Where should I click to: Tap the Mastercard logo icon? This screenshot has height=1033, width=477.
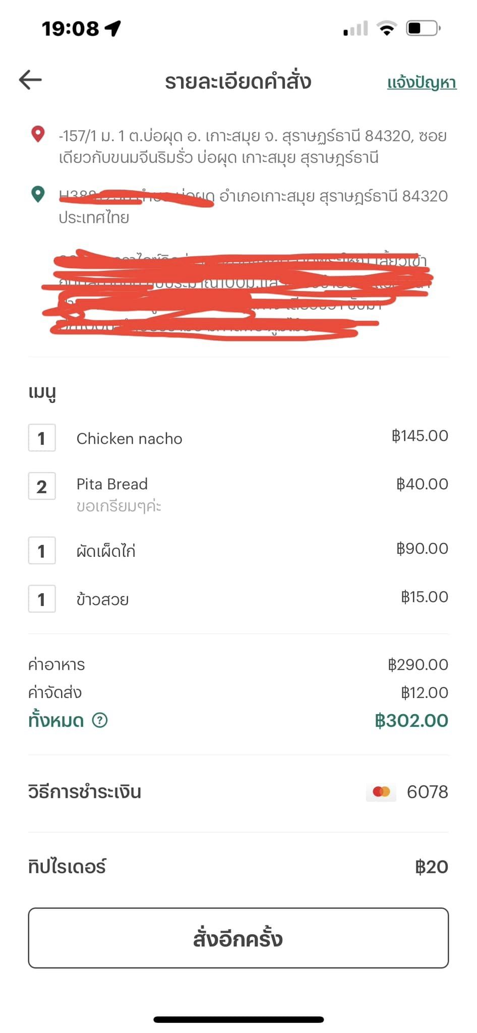(381, 792)
